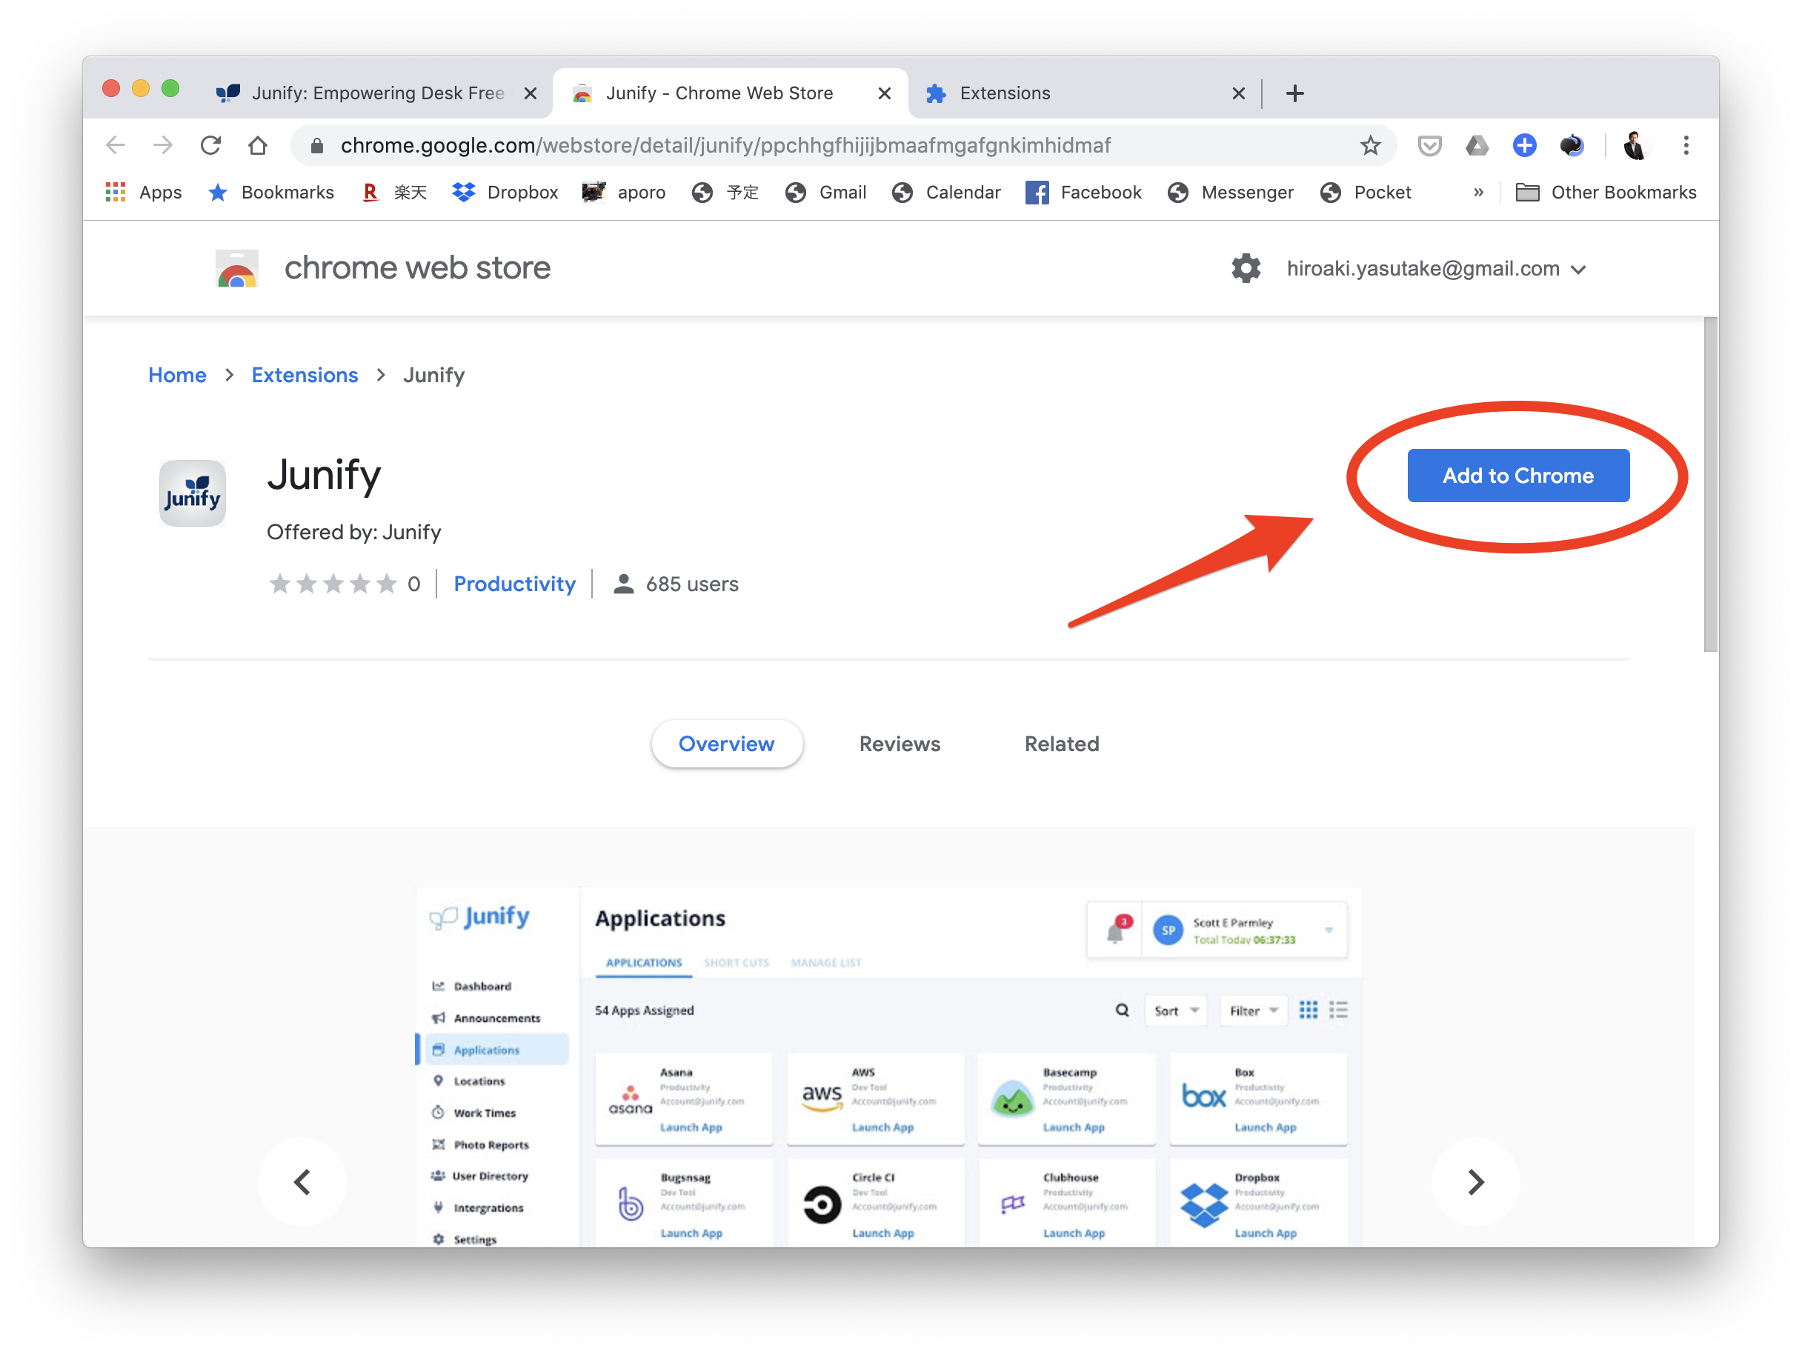Switch to the Reviews tab
The width and height of the screenshot is (1802, 1357).
(900, 744)
